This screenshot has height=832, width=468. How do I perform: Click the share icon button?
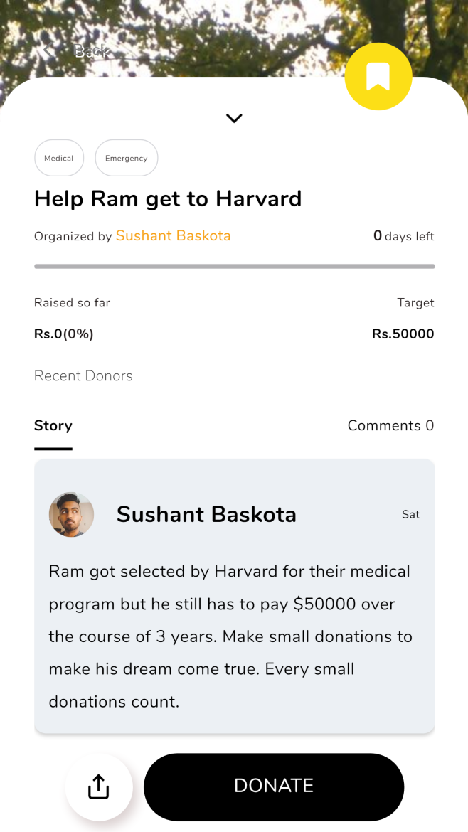[x=98, y=786]
